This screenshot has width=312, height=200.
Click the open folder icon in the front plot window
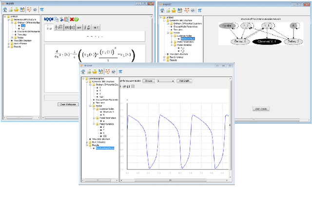95,72
